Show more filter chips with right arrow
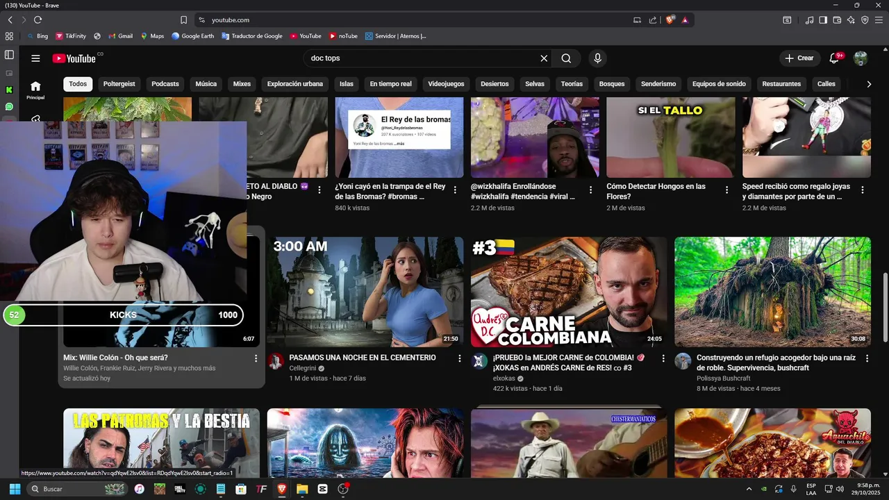 tap(869, 84)
